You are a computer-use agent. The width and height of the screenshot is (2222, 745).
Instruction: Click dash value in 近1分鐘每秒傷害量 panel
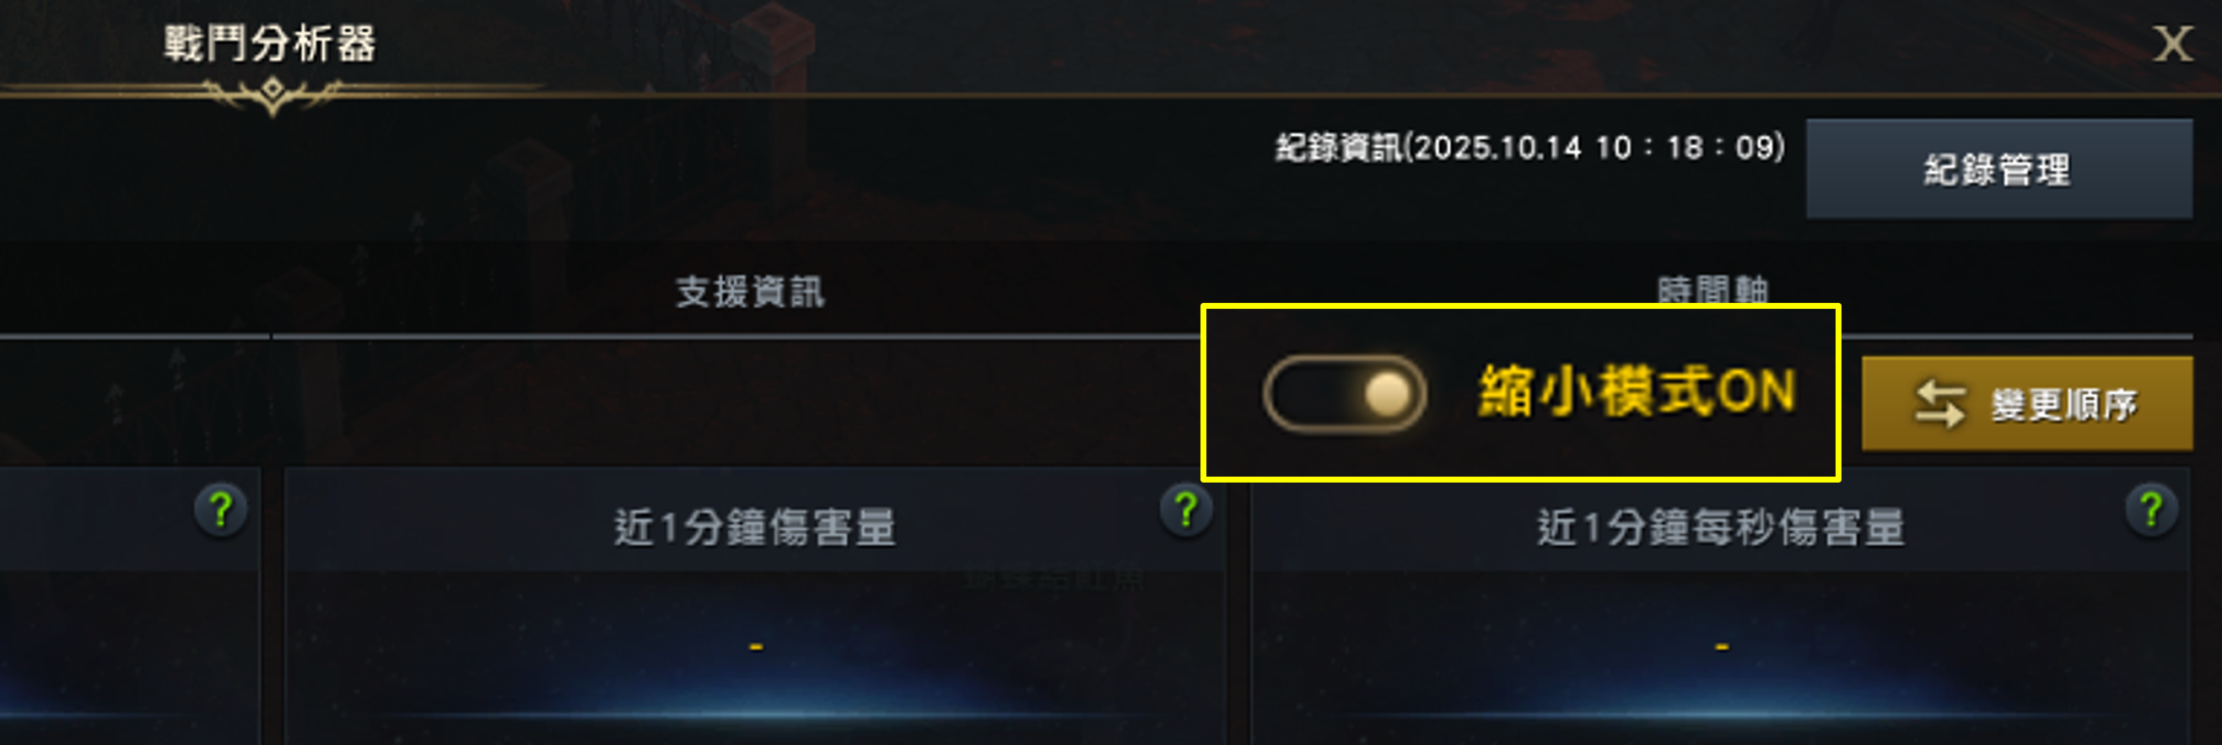click(1722, 645)
